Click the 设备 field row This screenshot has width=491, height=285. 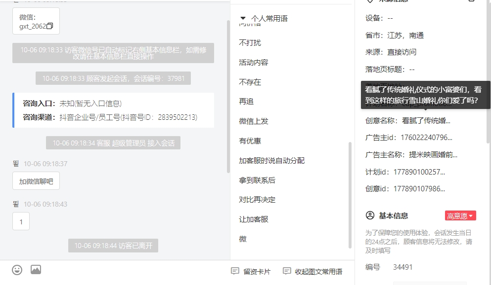(x=379, y=18)
